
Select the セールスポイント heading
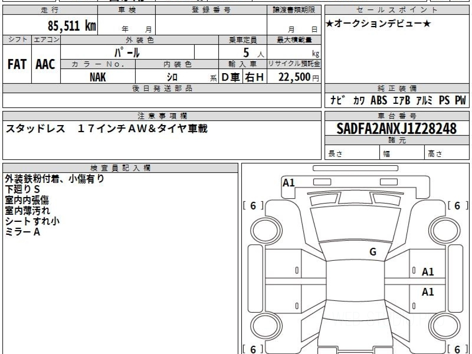click(x=397, y=10)
